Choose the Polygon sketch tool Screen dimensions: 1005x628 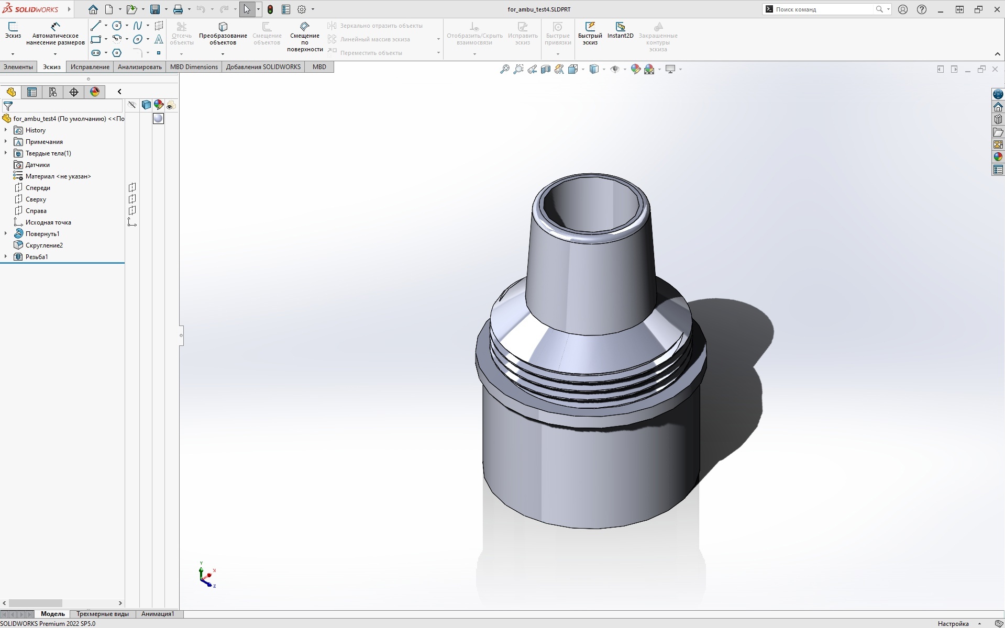[117, 53]
